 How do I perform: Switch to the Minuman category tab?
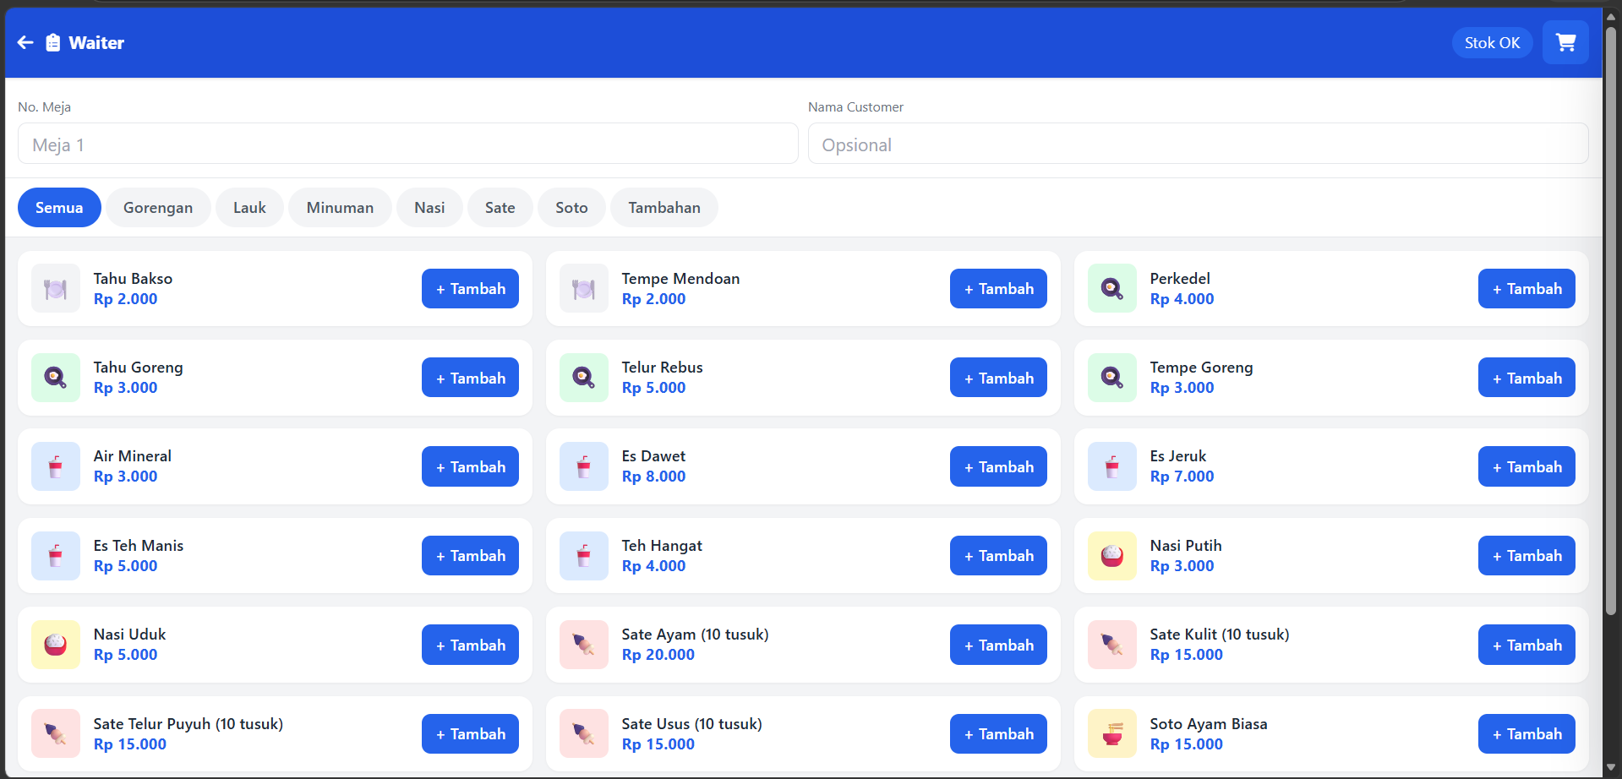[x=340, y=207]
